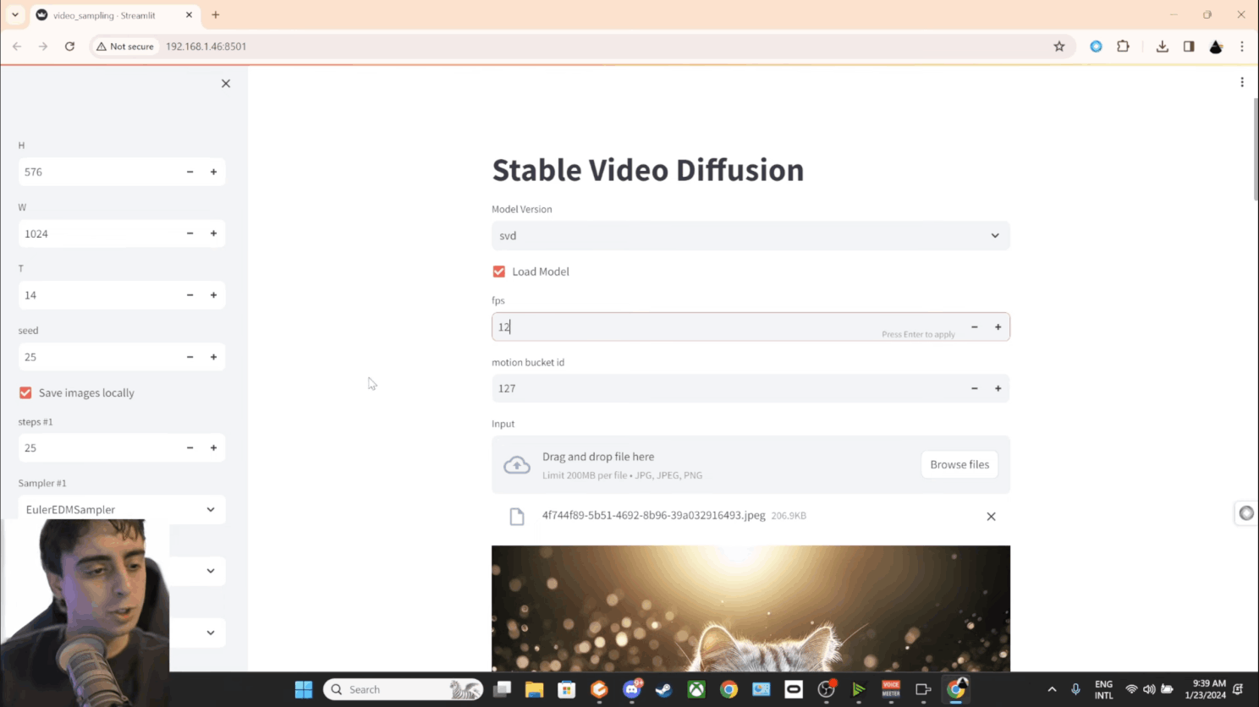Screen dimensions: 1259x707
Task: Increase steps #1 value
Action: (x=214, y=448)
